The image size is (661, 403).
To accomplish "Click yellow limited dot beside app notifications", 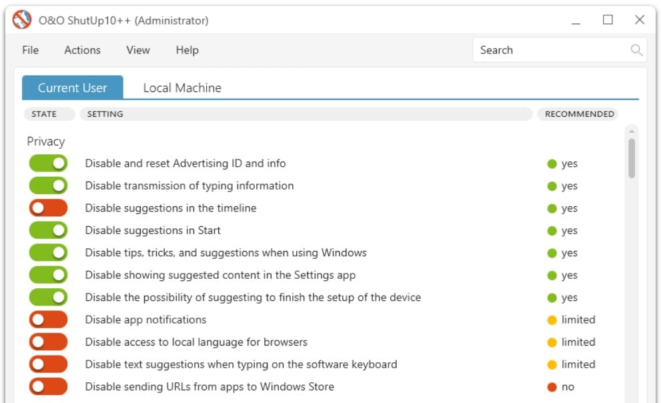I will click(552, 320).
